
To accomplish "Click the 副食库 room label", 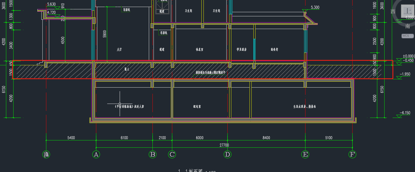I will 274,49.
